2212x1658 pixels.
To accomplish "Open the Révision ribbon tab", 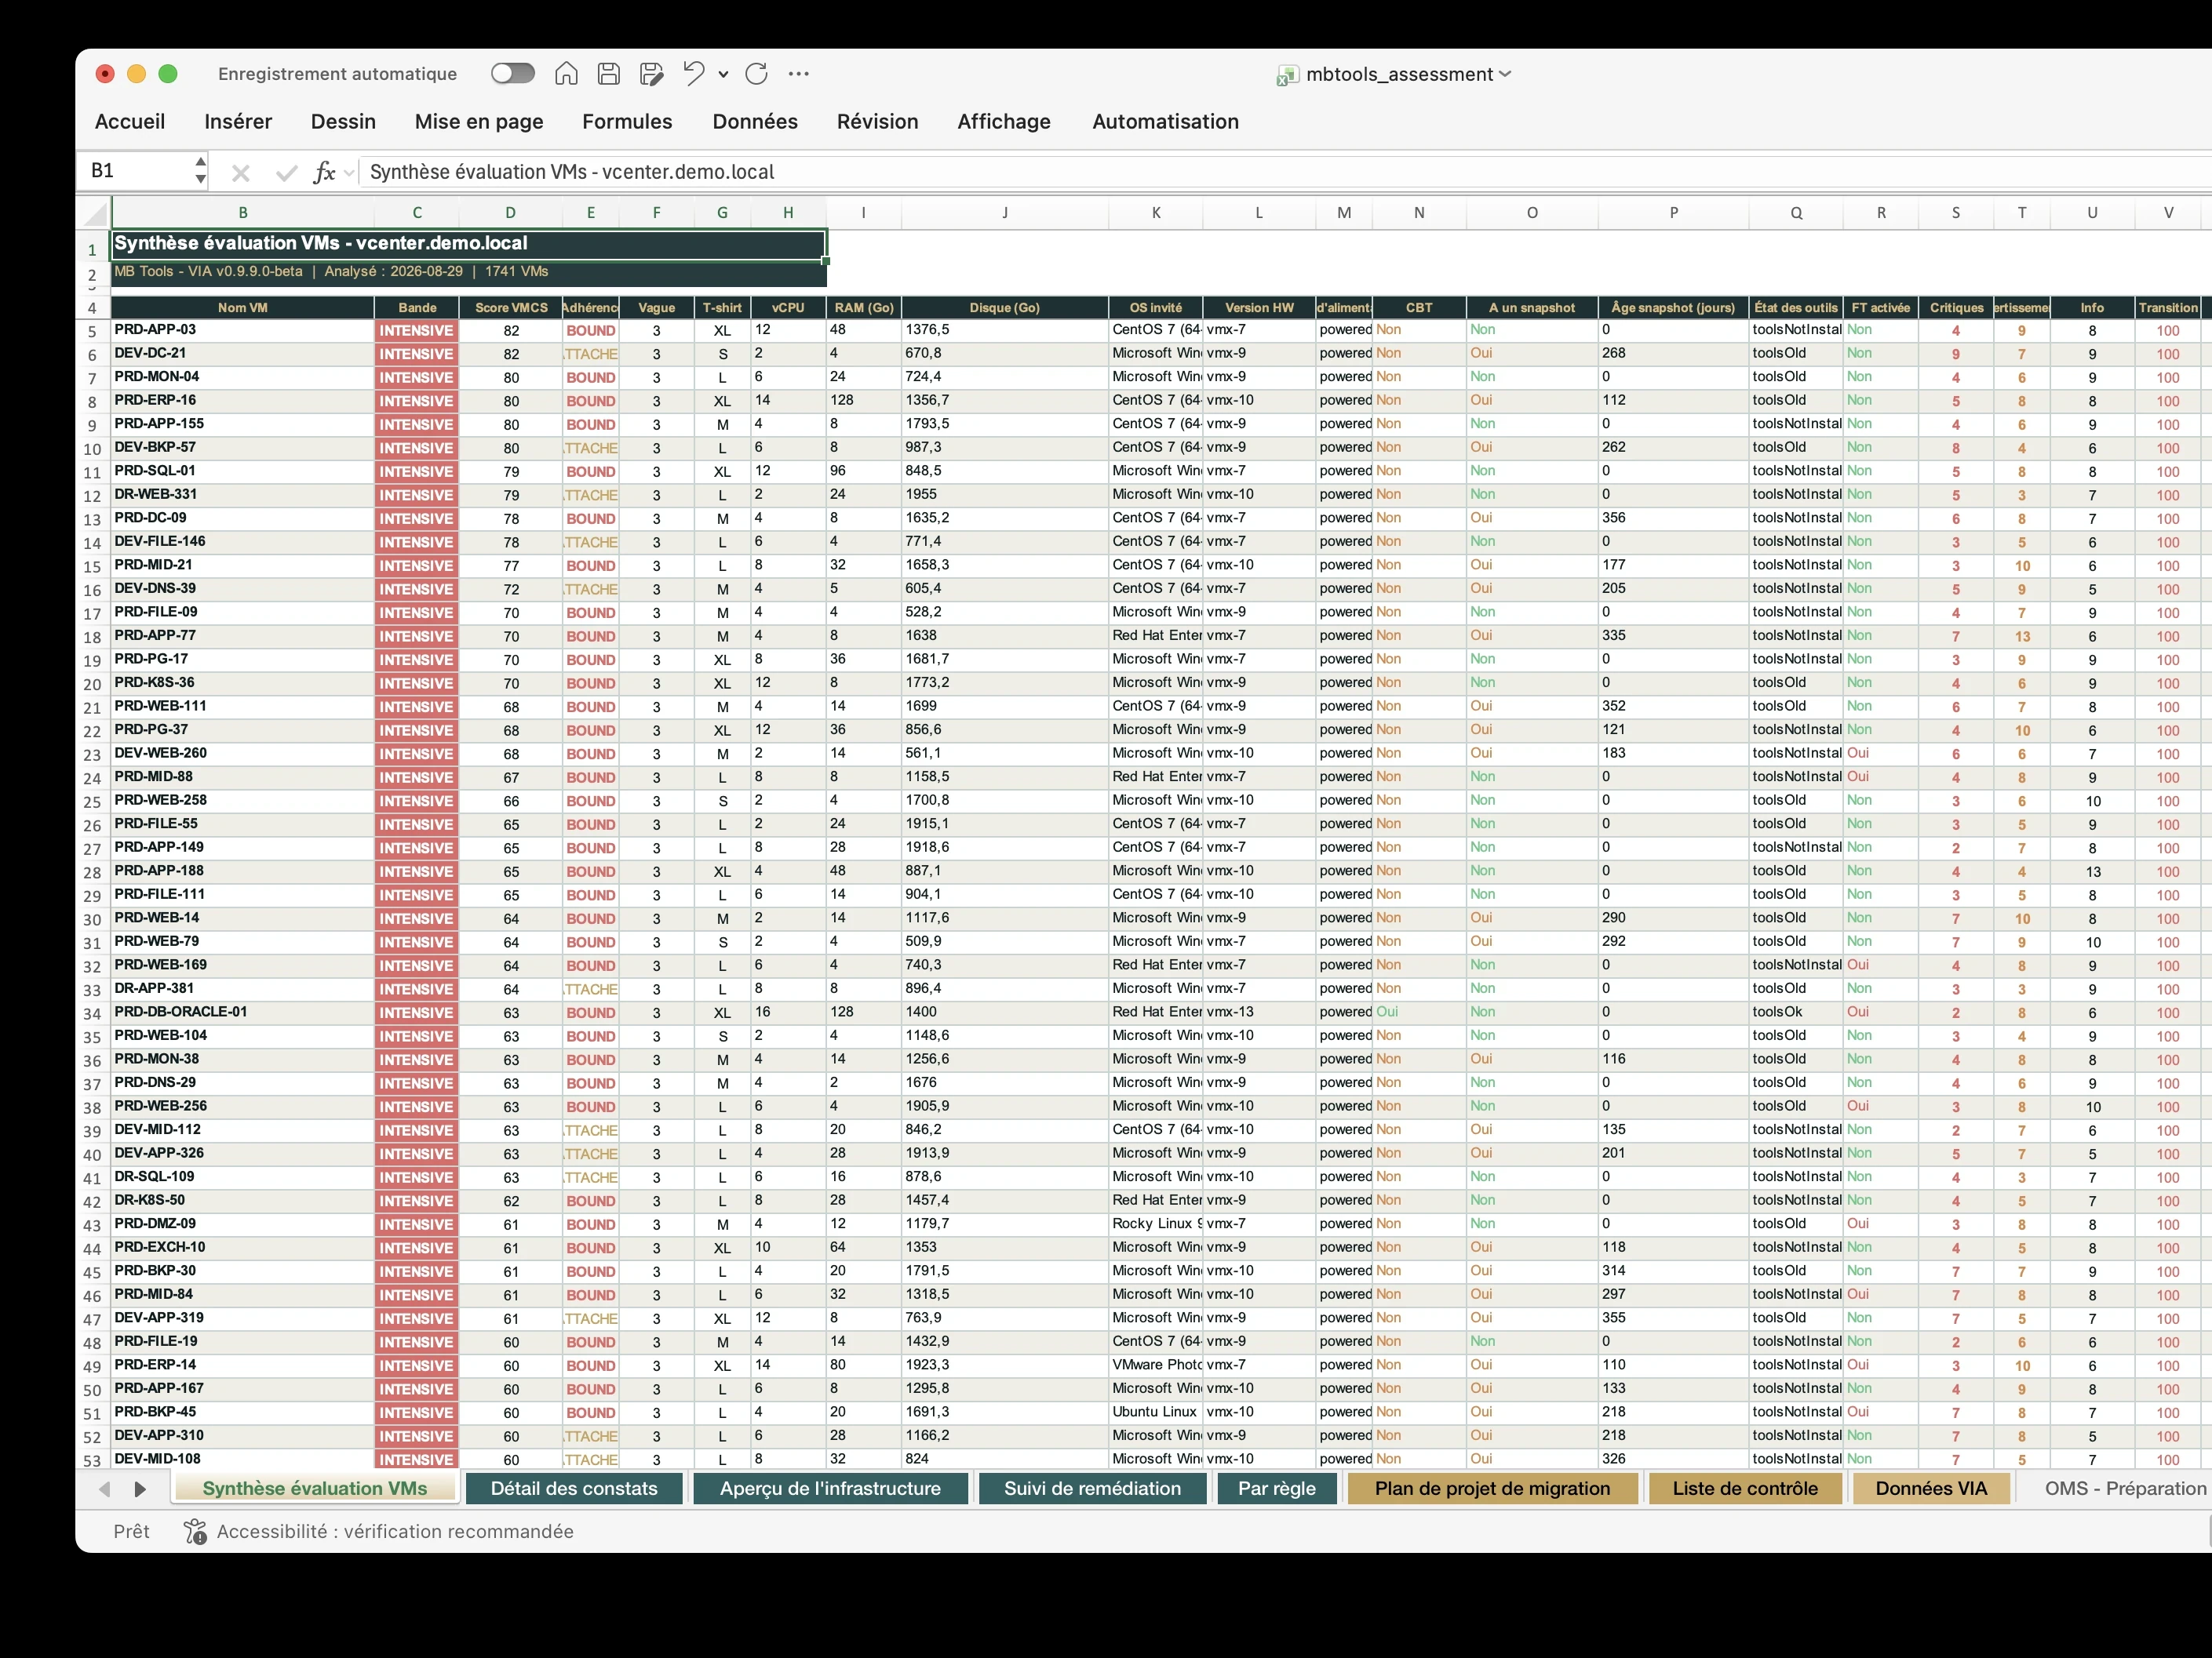I will pyautogui.click(x=877, y=121).
